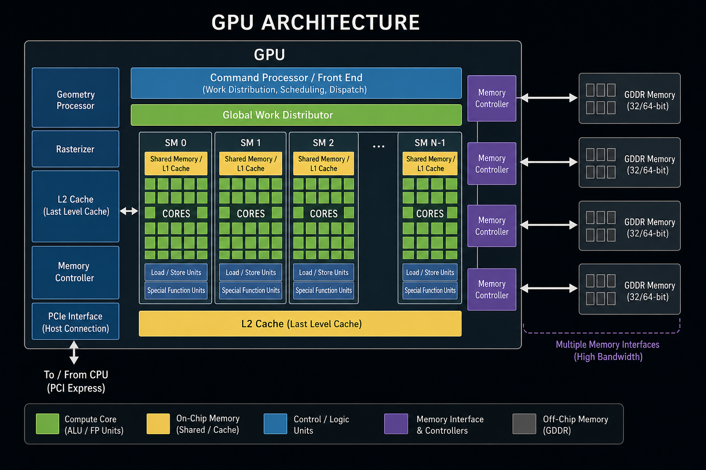Click the CORES label in SM 0
Screen dimensions: 706x470
tap(176, 214)
